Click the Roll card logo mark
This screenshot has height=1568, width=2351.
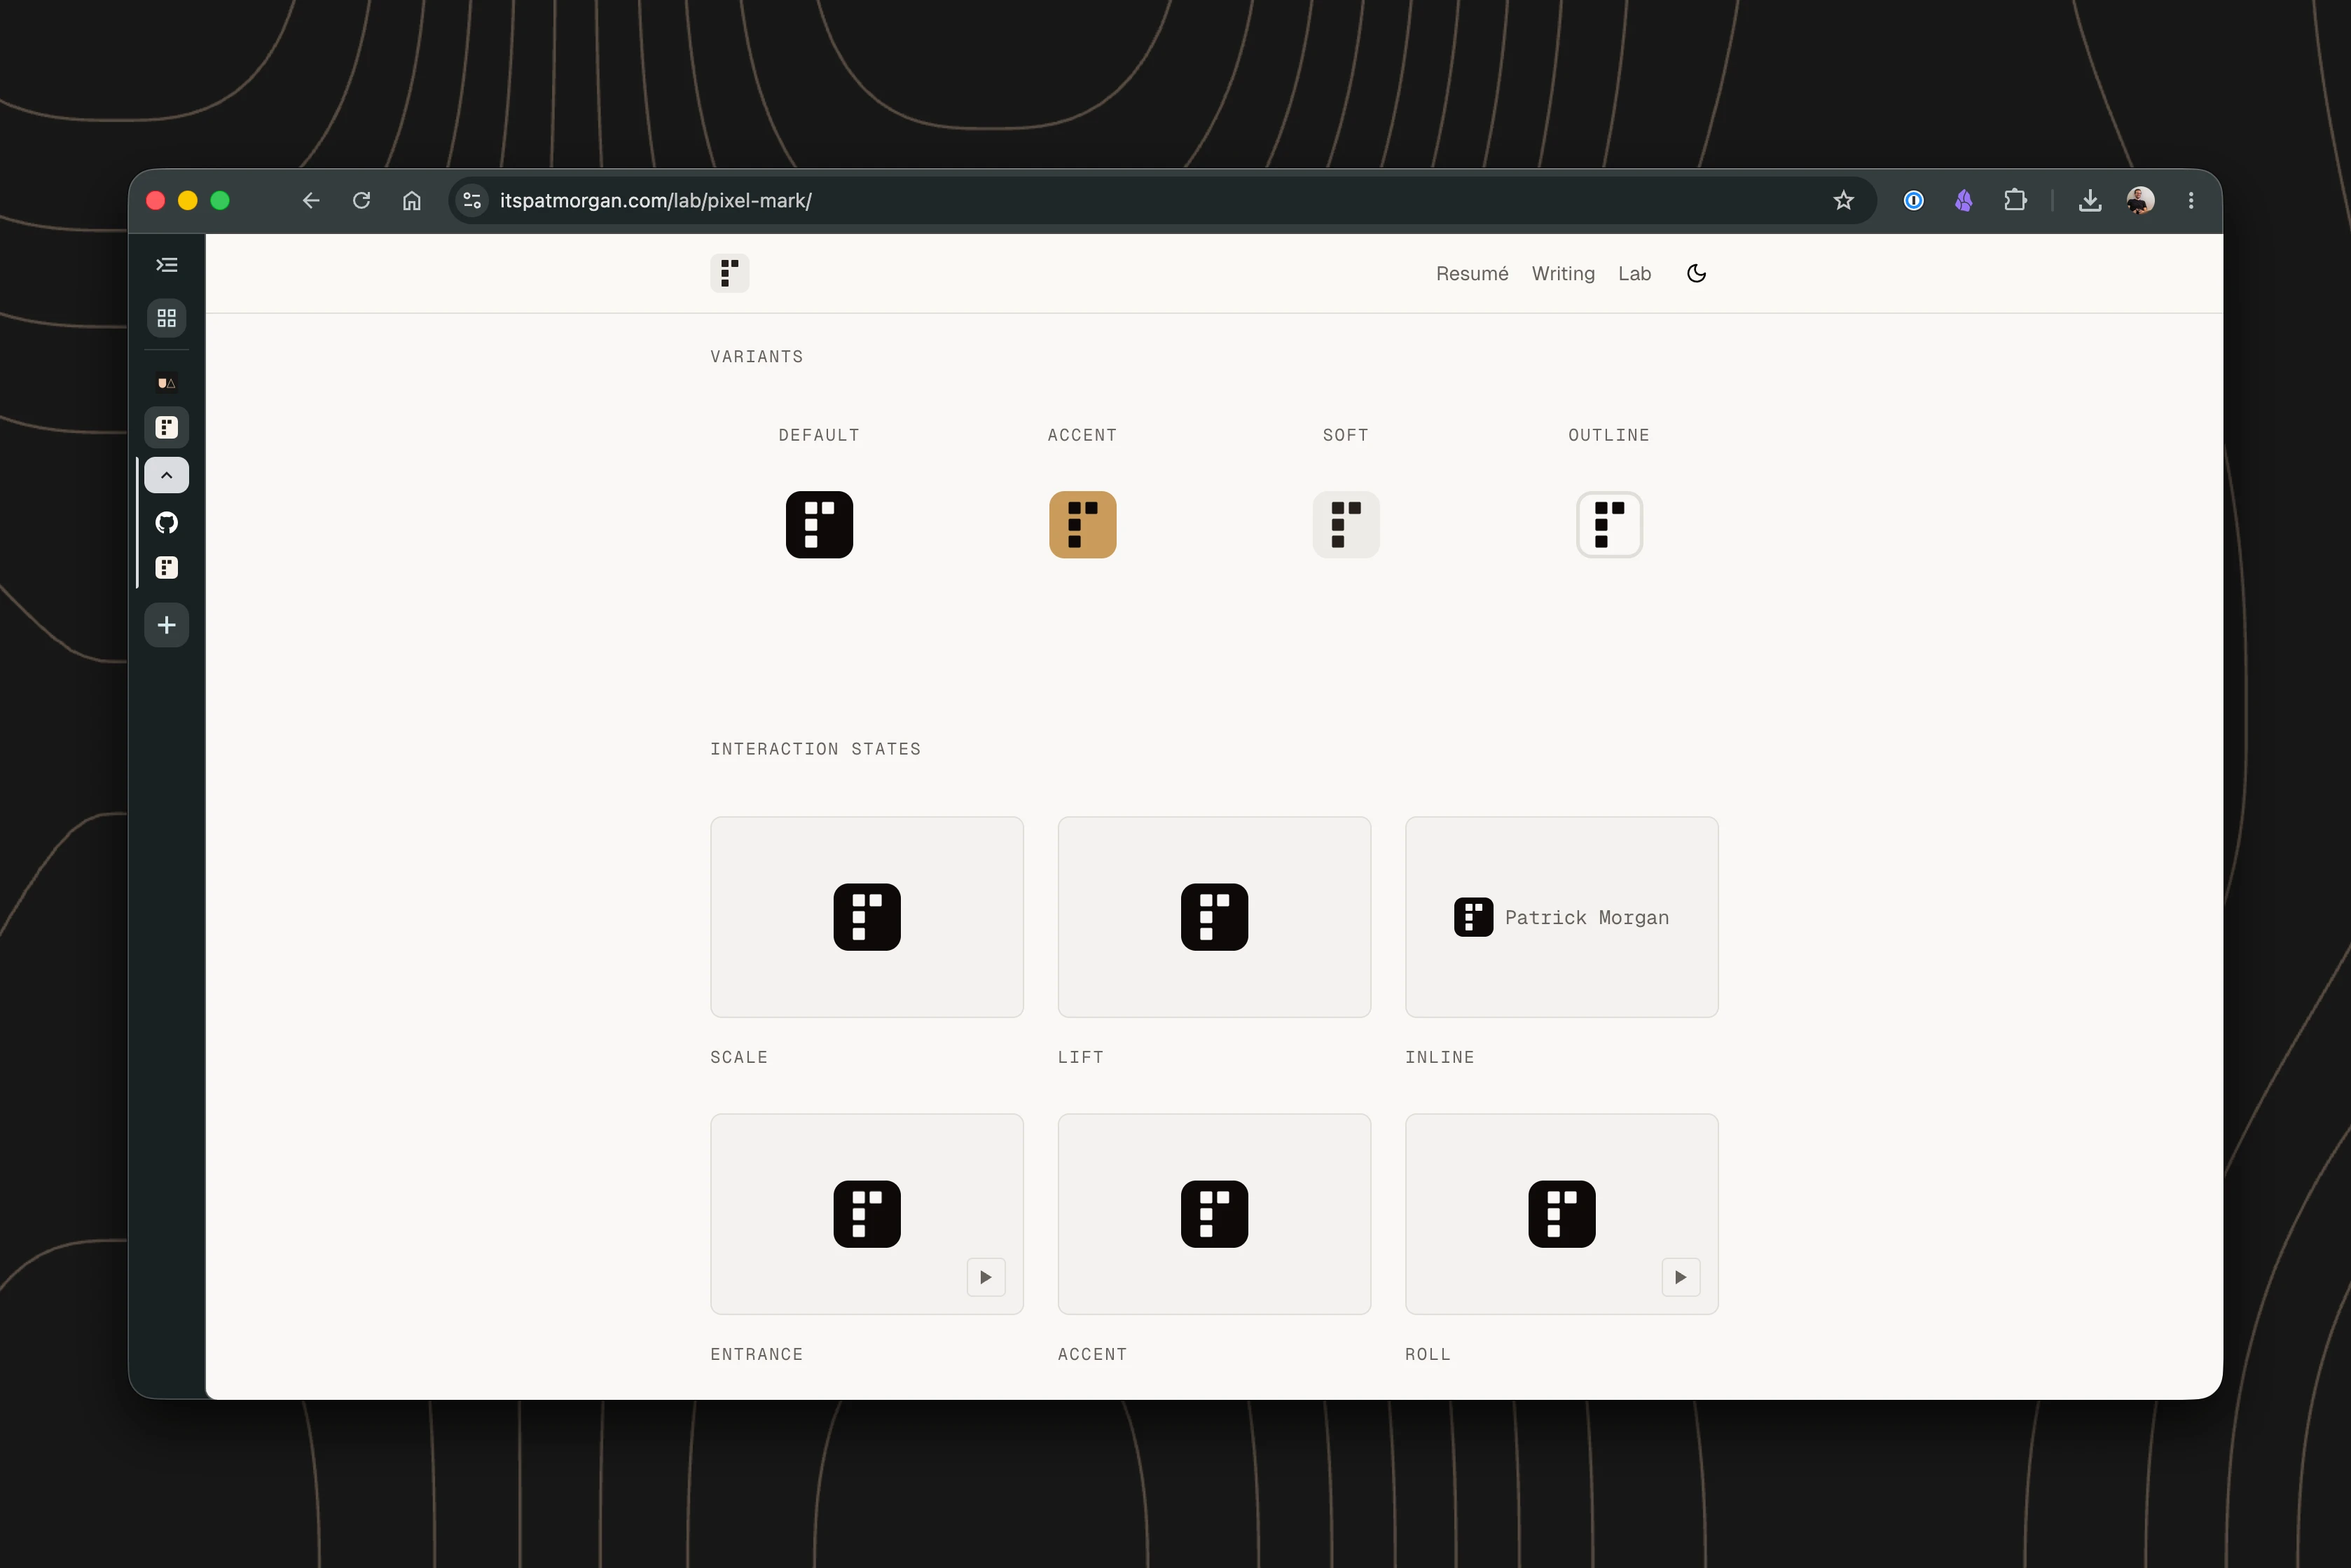pyautogui.click(x=1561, y=1214)
